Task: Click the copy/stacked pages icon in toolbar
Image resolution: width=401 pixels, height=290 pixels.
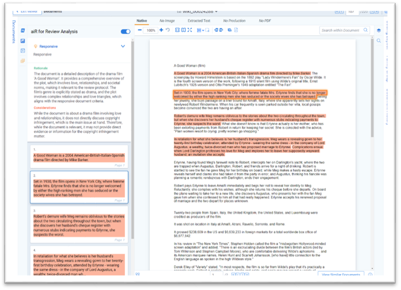Action: tap(230, 30)
